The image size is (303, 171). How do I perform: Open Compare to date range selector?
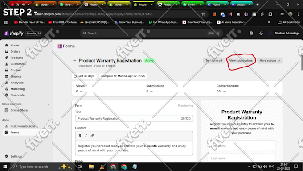123,76
